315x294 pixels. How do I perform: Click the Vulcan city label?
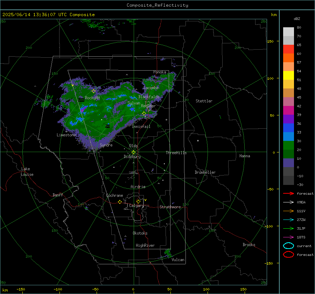(x=178, y=260)
